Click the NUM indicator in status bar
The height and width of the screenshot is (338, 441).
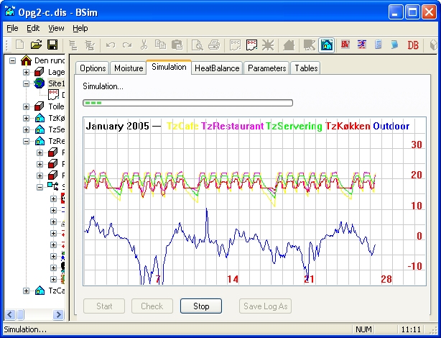coord(363,329)
